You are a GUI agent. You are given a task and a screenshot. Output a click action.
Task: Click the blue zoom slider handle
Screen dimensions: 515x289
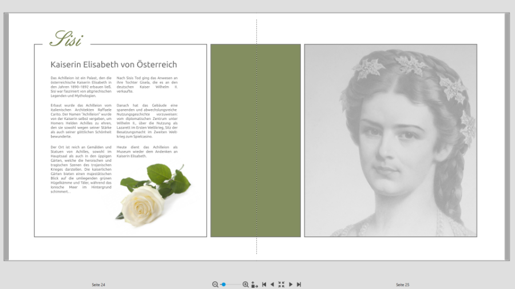pyautogui.click(x=223, y=284)
